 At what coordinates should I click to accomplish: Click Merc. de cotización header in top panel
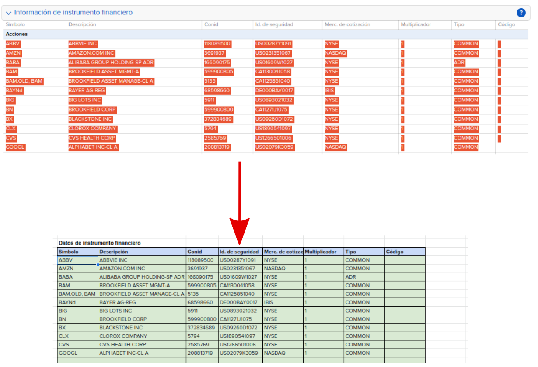(347, 24)
